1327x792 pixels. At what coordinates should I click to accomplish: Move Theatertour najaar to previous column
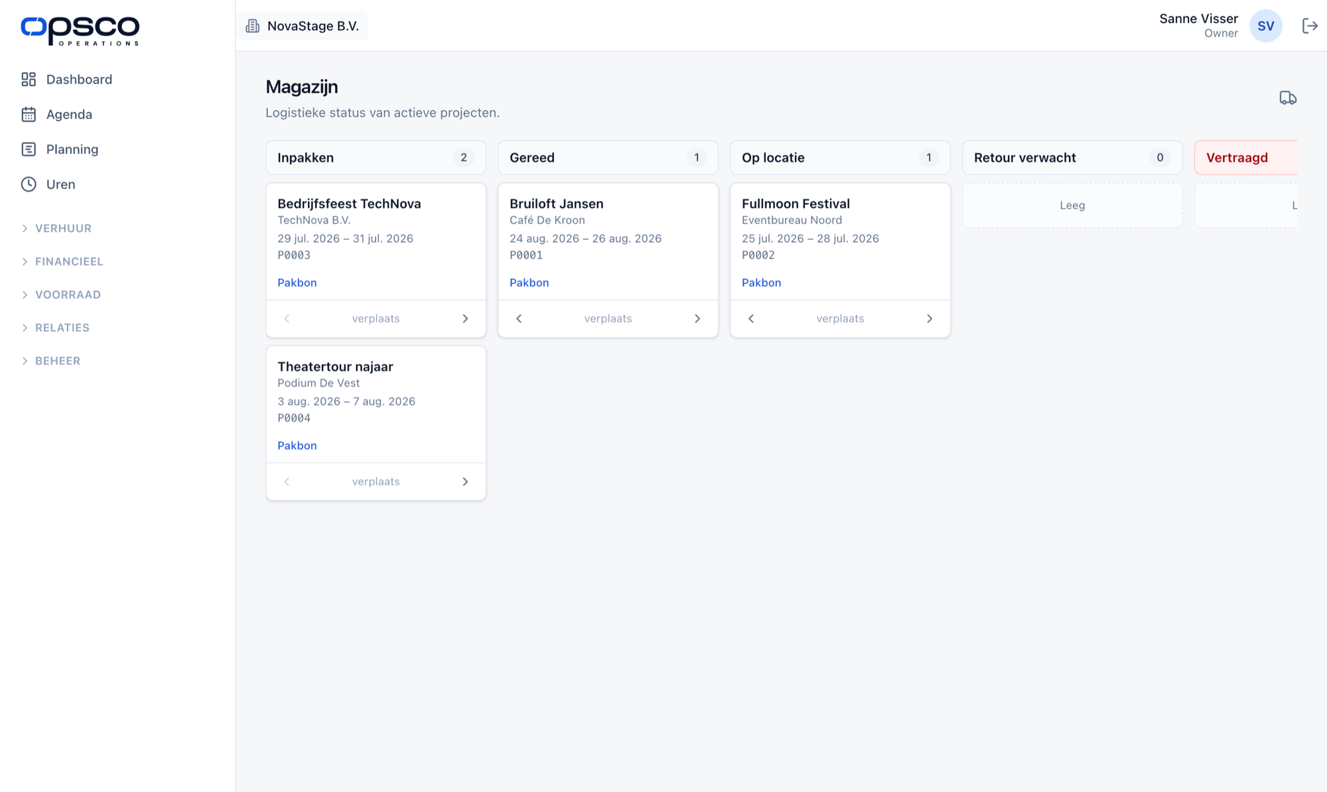(x=287, y=482)
